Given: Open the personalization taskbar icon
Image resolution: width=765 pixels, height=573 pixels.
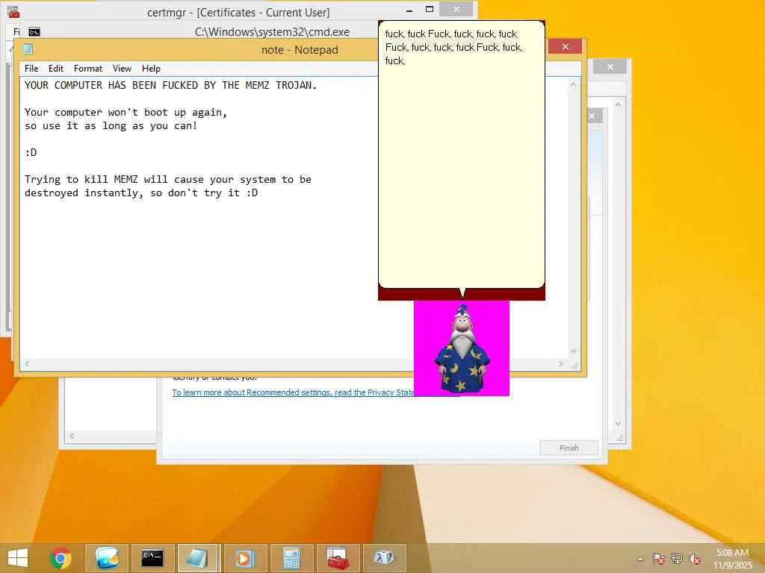Looking at the screenshot, I should pyautogui.click(x=107, y=558).
